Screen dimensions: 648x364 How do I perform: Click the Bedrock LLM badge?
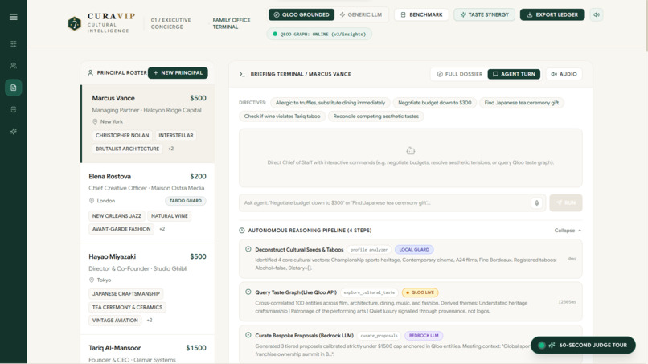pos(424,336)
